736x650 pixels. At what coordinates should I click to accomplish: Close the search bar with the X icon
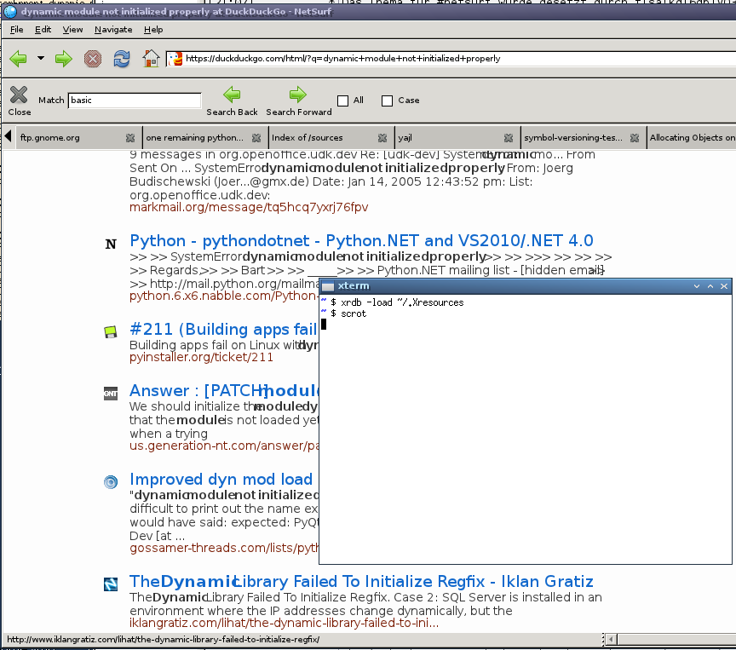(x=19, y=95)
